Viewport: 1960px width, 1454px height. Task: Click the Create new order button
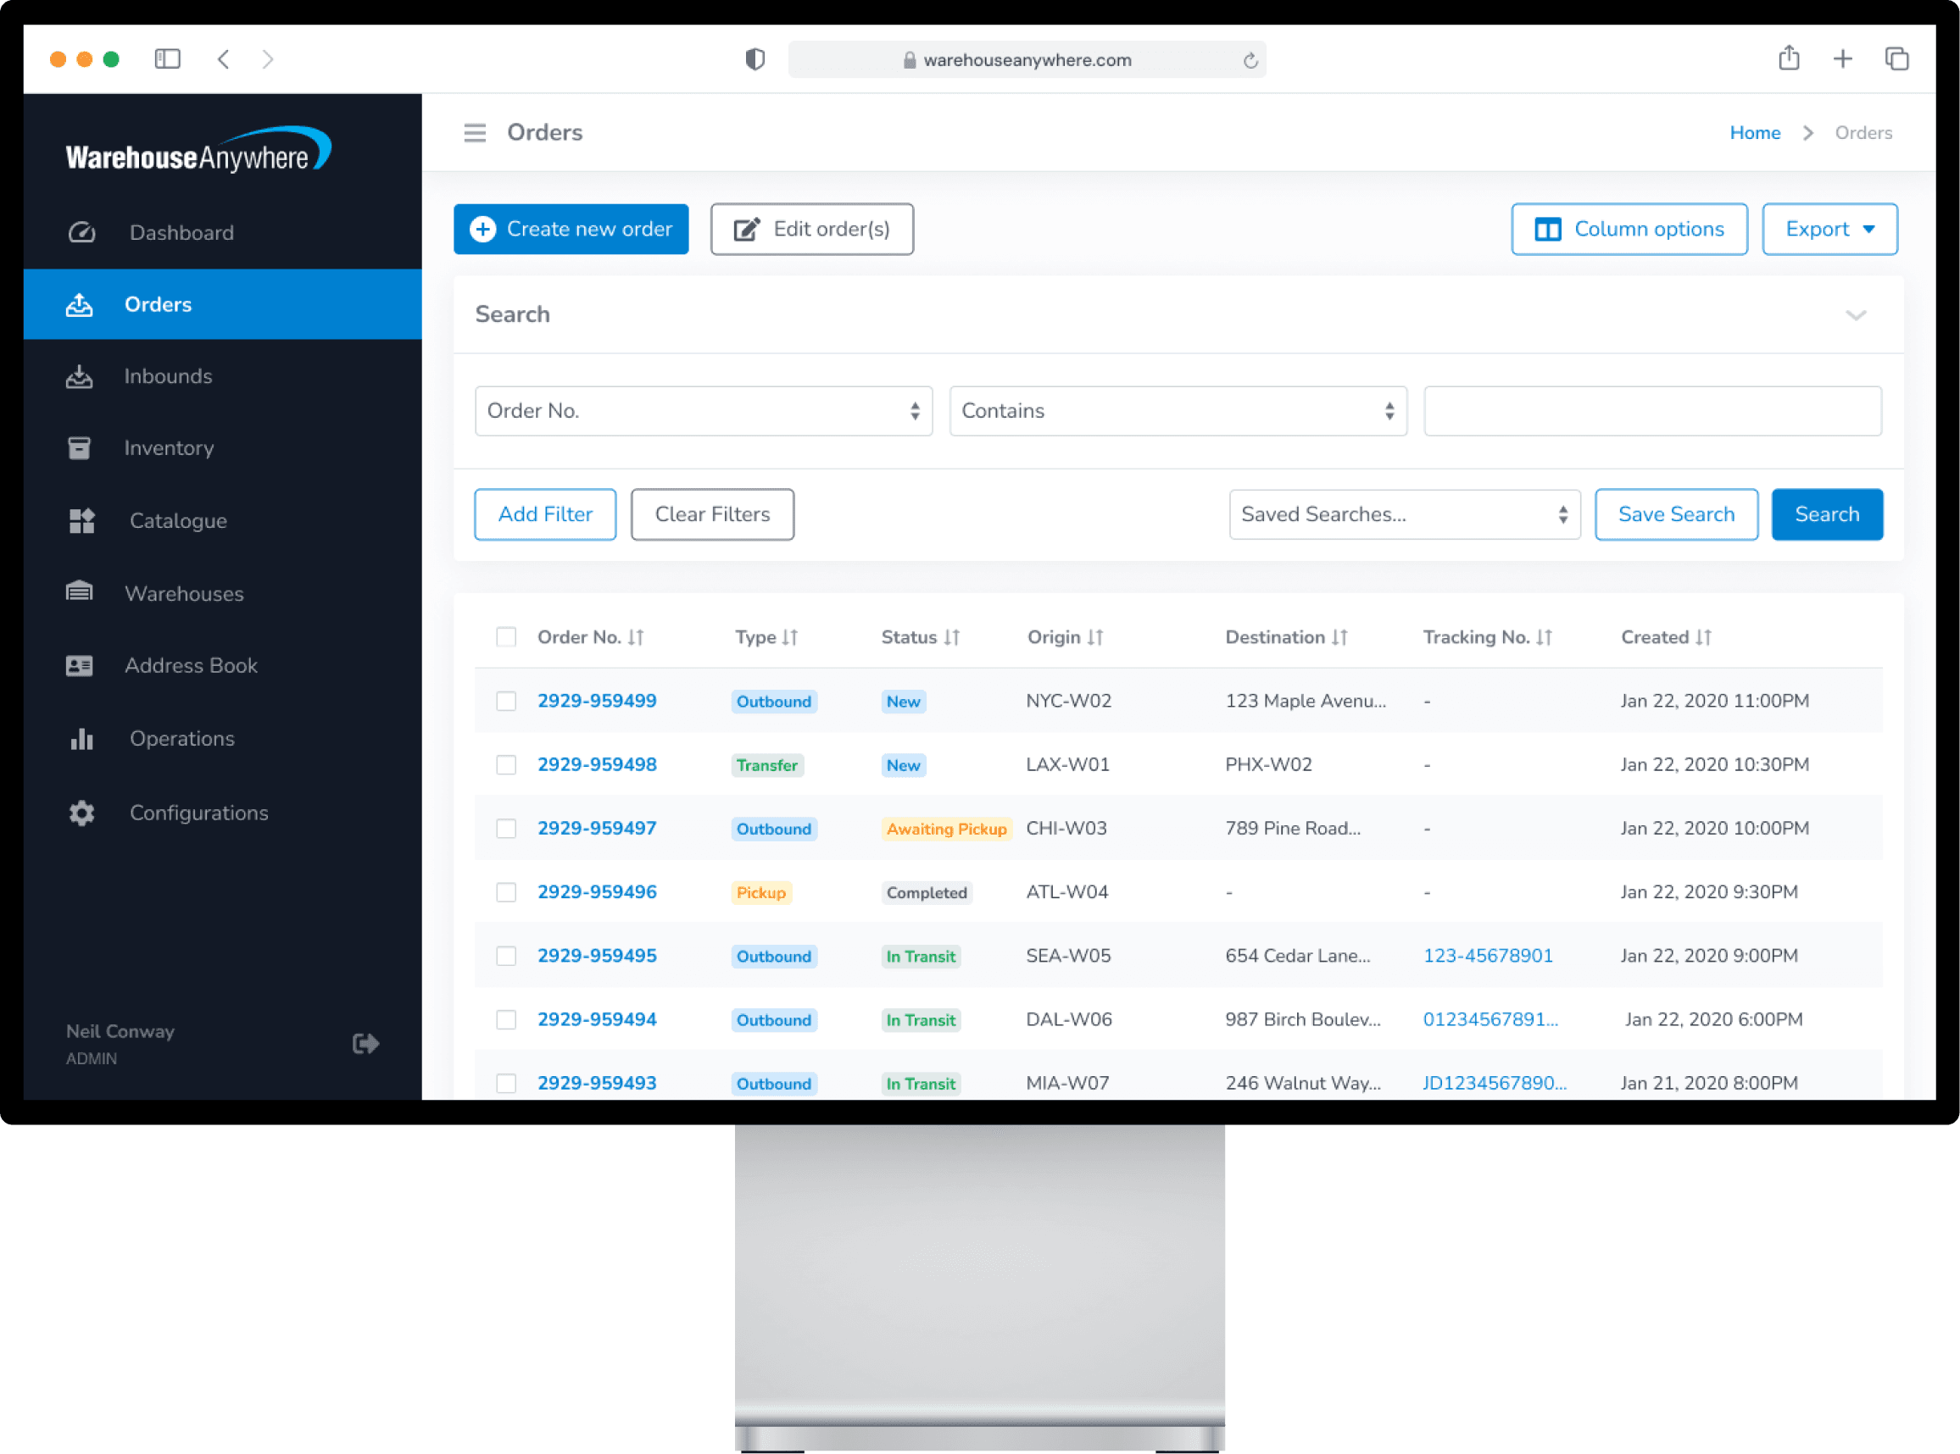(x=571, y=229)
